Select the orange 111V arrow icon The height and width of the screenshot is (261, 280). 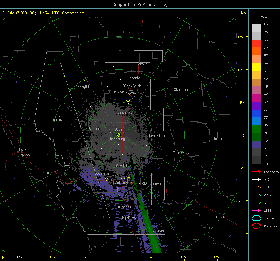click(256, 187)
